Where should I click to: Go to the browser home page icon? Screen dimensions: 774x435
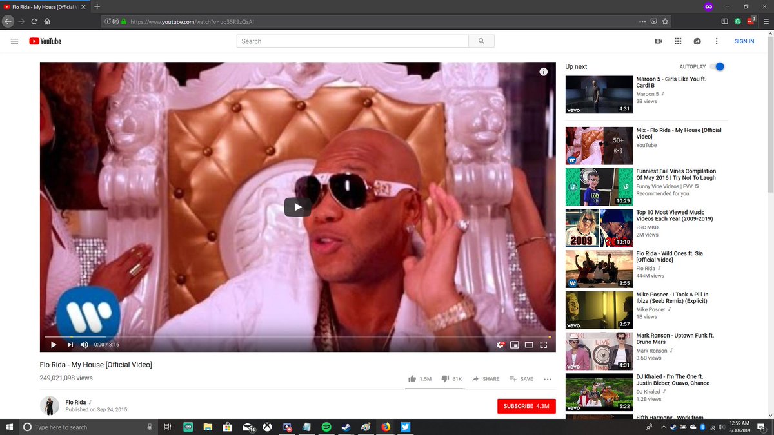(48, 21)
